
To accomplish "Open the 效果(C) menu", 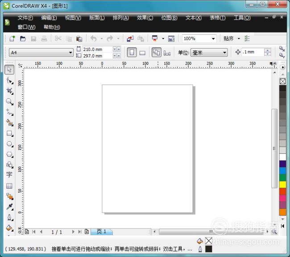I will [145, 18].
